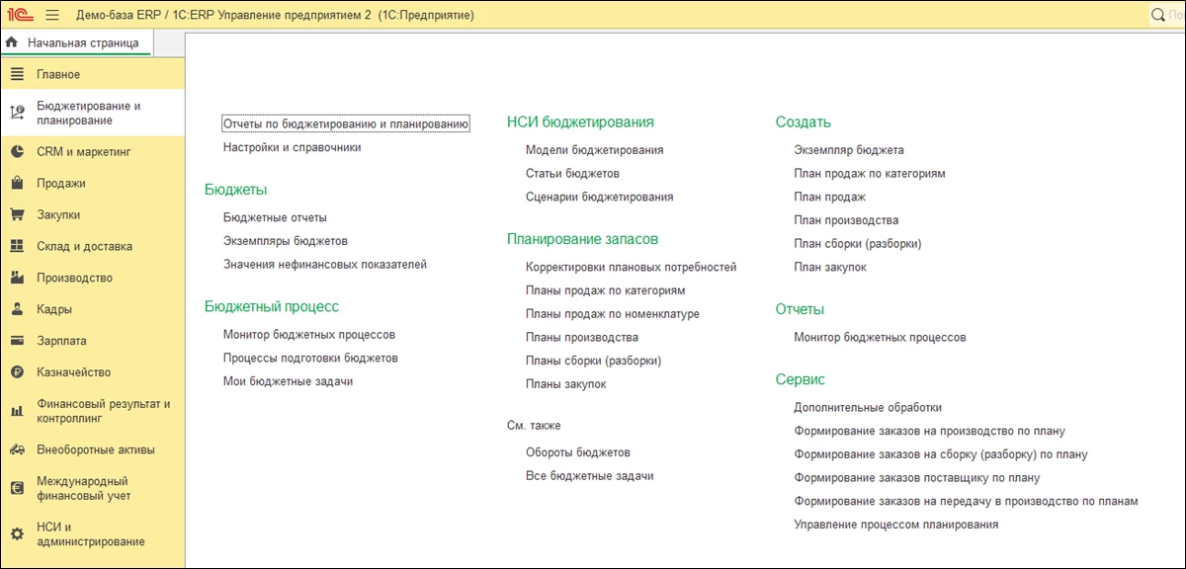Open Планы производства list
This screenshot has width=1186, height=569.
582,337
